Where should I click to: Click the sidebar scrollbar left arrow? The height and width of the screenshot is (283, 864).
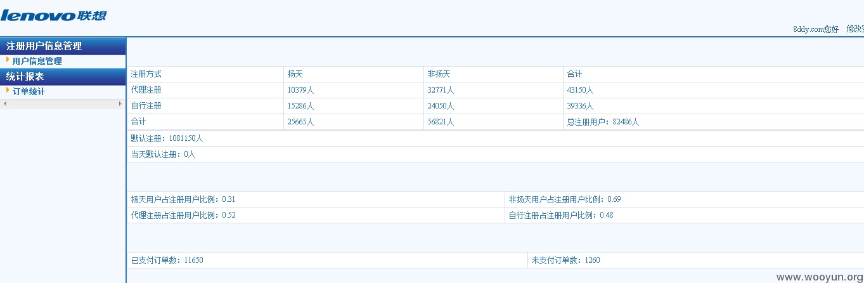5,103
